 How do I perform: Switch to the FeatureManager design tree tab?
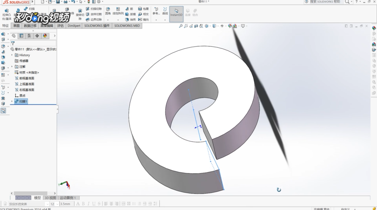click(14, 36)
